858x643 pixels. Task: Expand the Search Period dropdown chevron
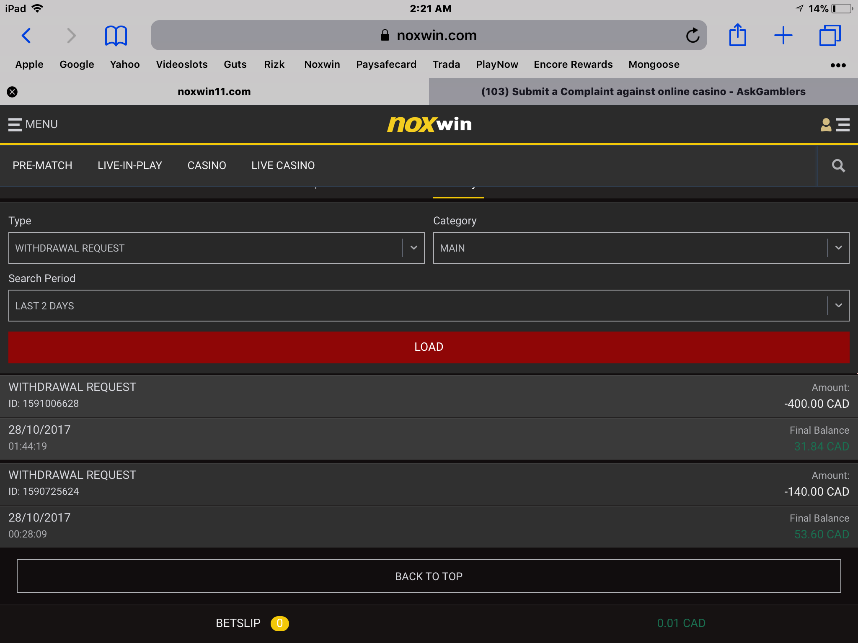(839, 306)
